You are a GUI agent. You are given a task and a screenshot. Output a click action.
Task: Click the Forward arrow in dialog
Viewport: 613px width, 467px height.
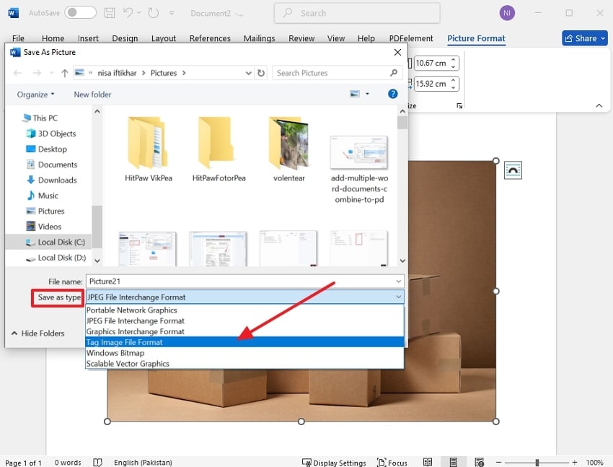point(37,73)
